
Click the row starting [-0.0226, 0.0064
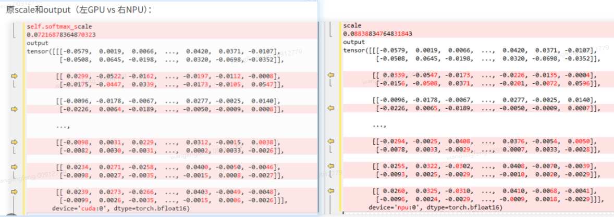[x=171, y=109]
